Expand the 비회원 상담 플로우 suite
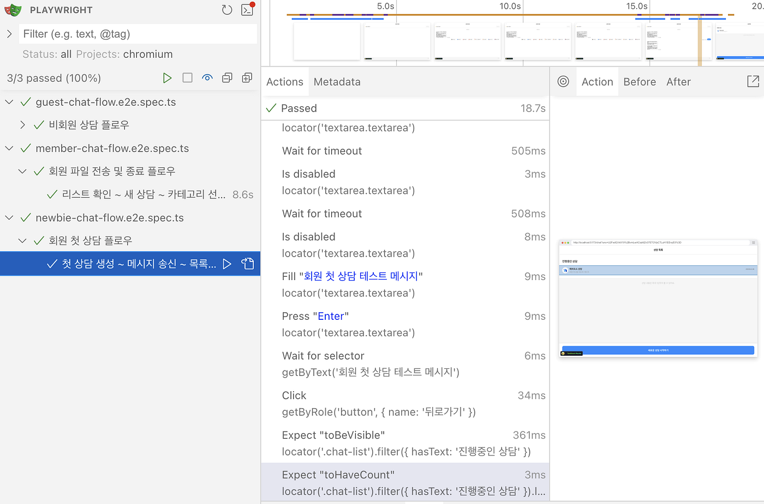 pyautogui.click(x=22, y=125)
